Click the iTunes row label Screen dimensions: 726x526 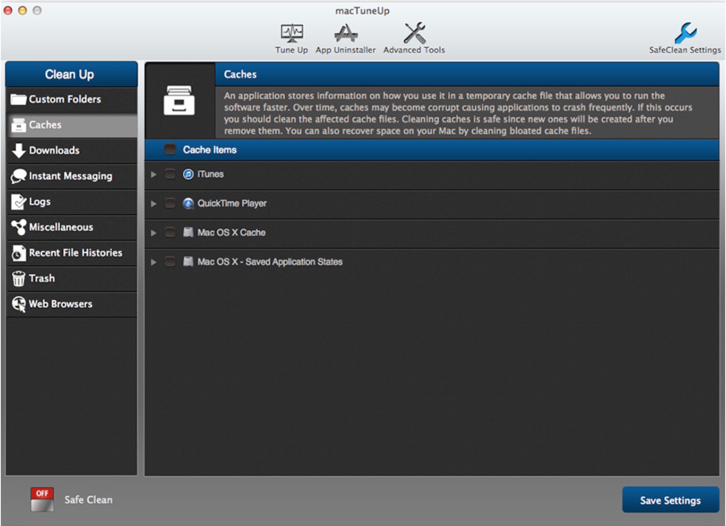click(210, 174)
